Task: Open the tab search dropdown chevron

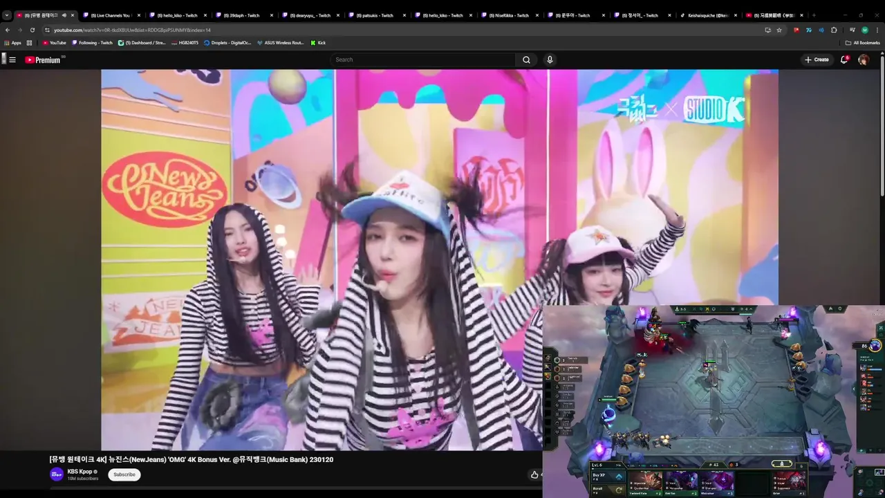Action: tap(7, 15)
